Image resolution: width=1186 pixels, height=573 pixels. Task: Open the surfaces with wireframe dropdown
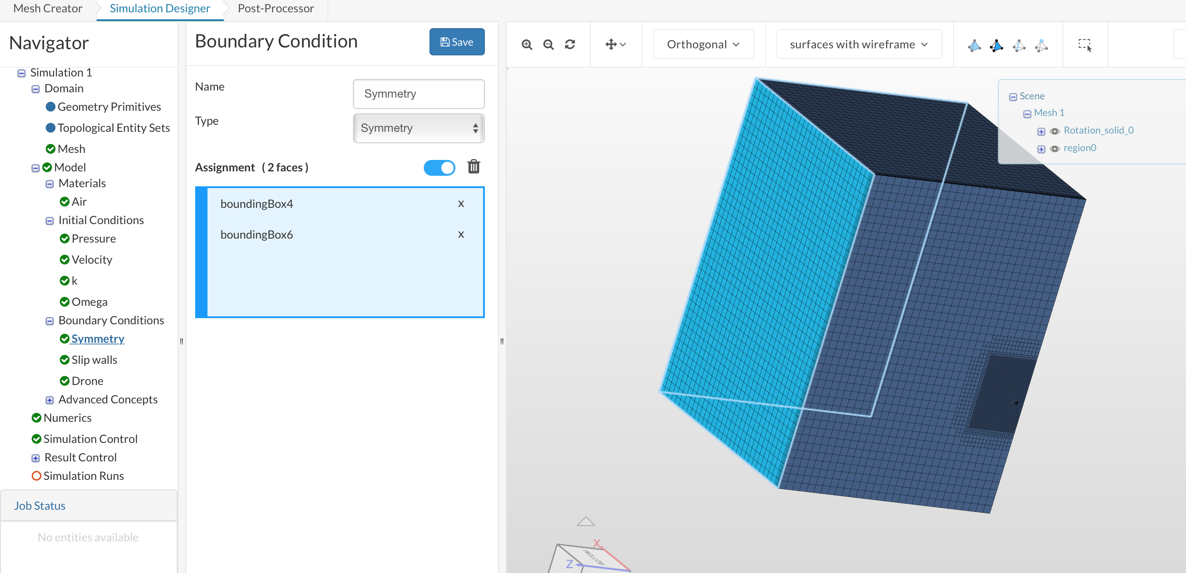tap(858, 45)
